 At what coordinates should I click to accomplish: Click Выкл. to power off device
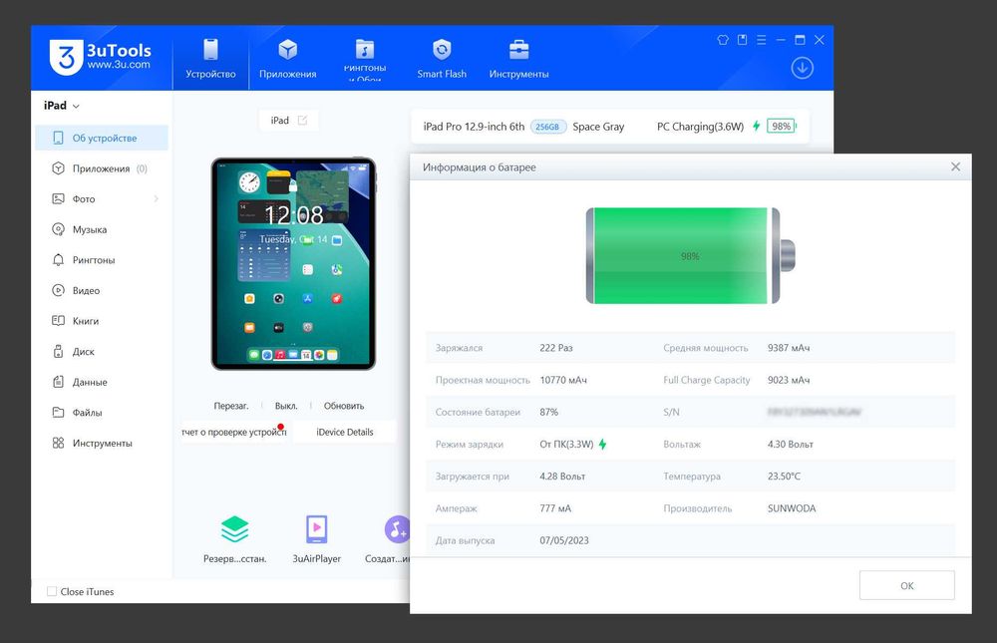pyautogui.click(x=286, y=406)
